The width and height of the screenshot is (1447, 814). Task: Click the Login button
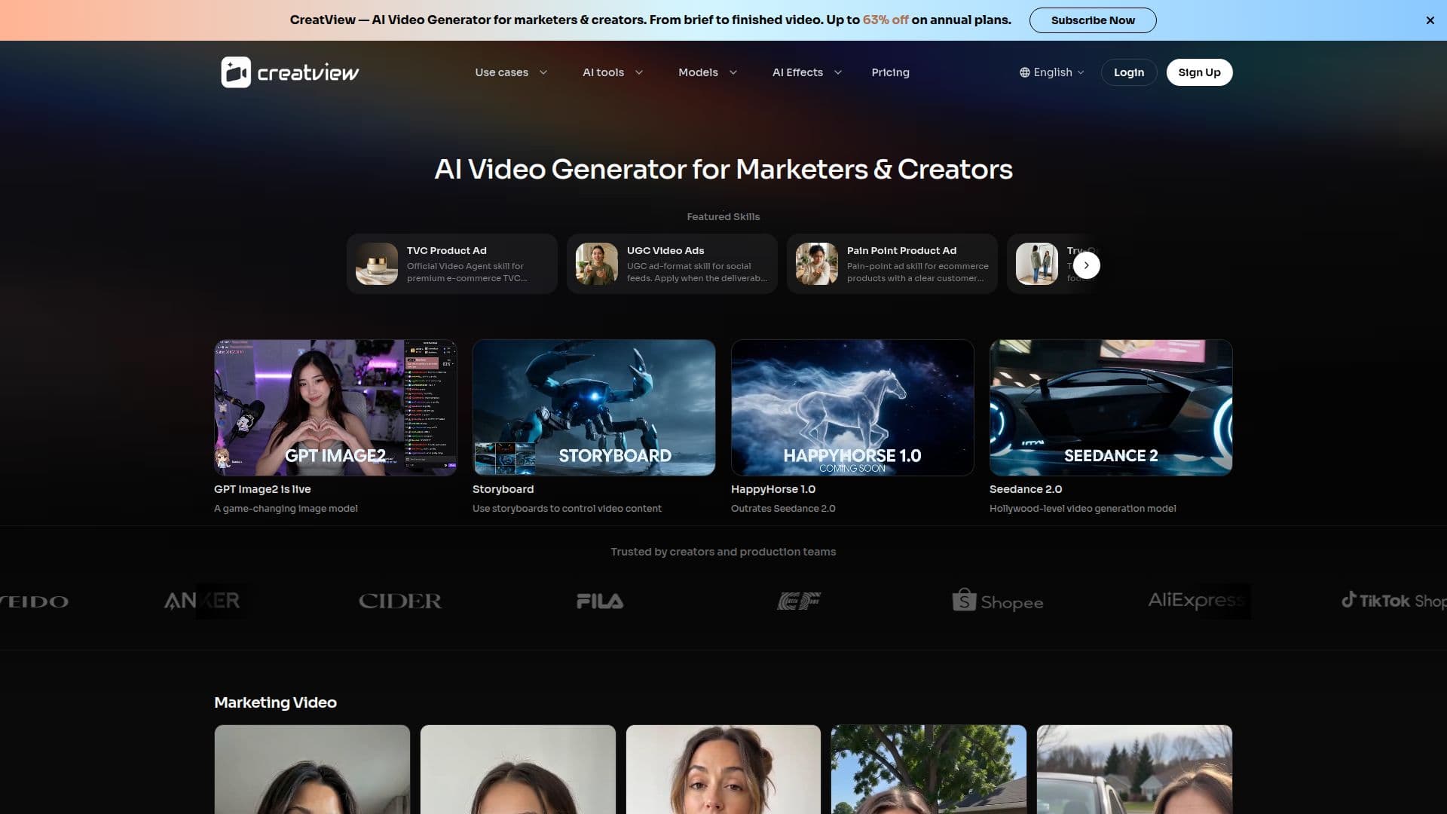tap(1128, 72)
